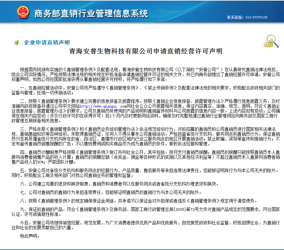Click the heading 企业申请直销声明
Screen dimensions: 284x250
47,43
